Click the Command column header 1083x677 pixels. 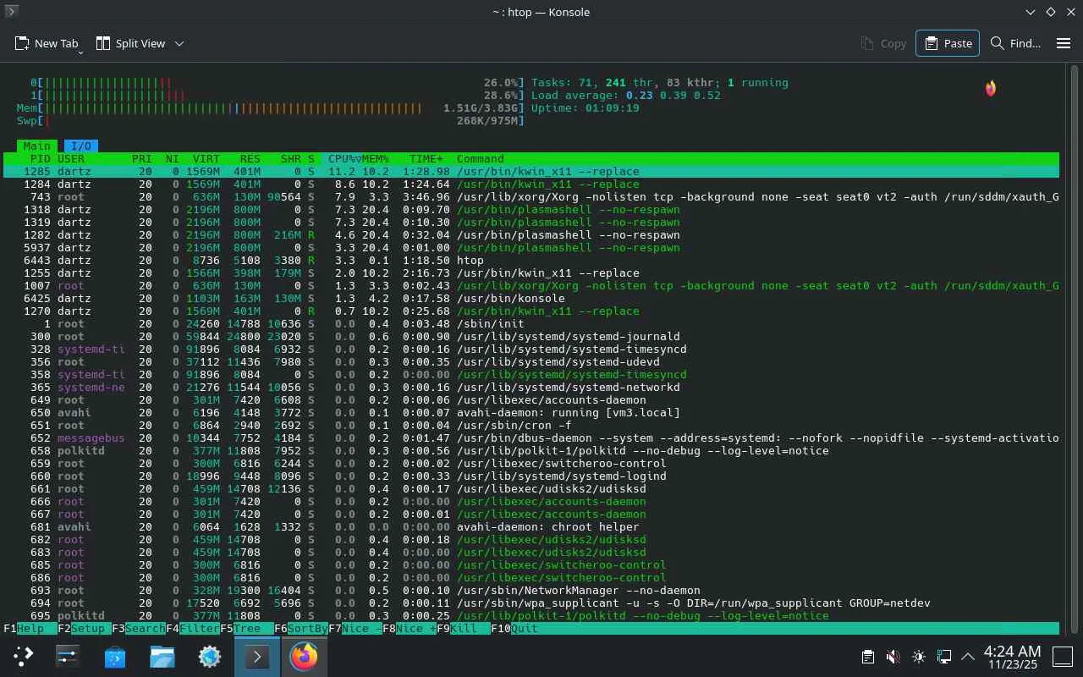pyautogui.click(x=480, y=158)
